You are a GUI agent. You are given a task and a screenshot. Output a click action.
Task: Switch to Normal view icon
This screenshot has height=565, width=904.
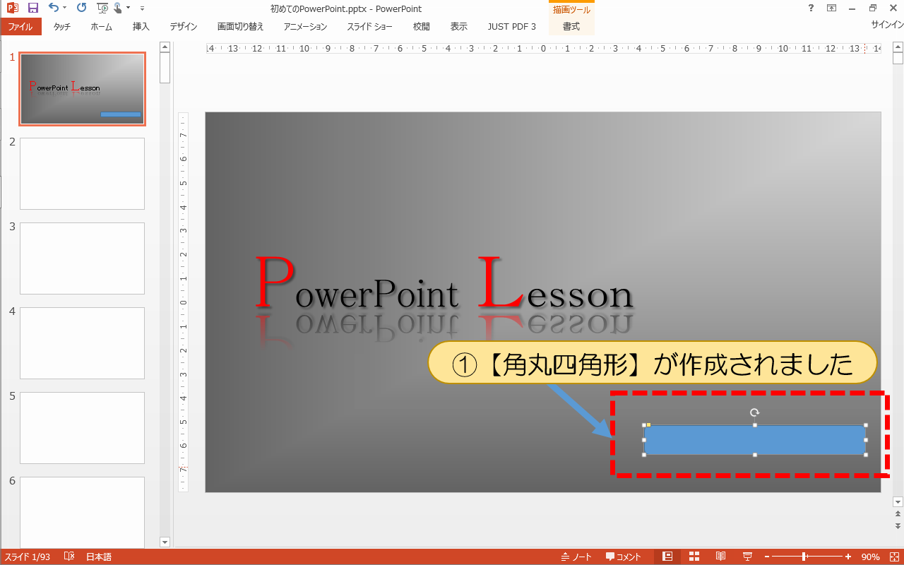click(x=667, y=557)
